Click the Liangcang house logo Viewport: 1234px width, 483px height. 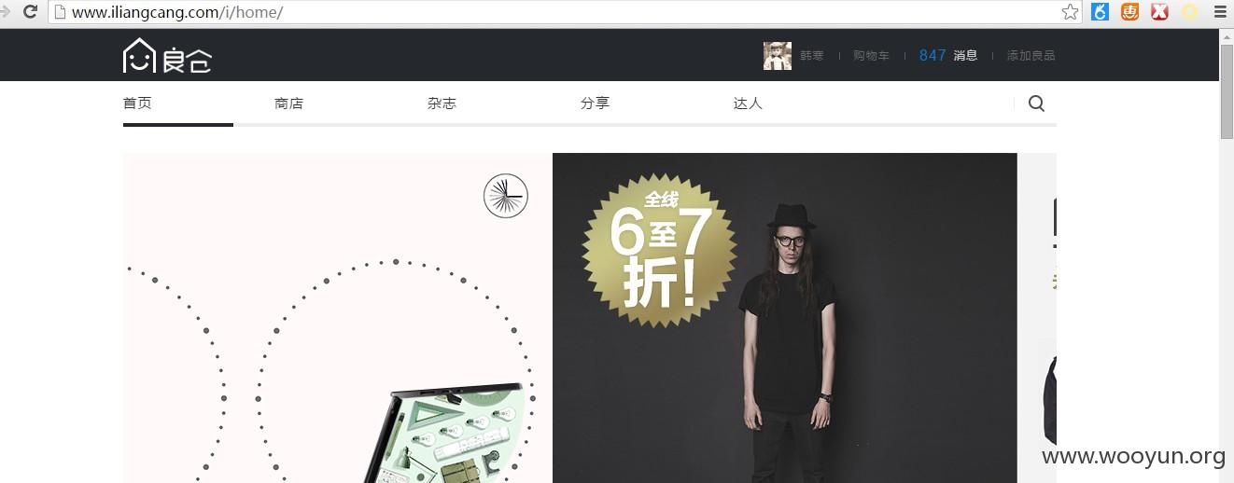[x=167, y=55]
